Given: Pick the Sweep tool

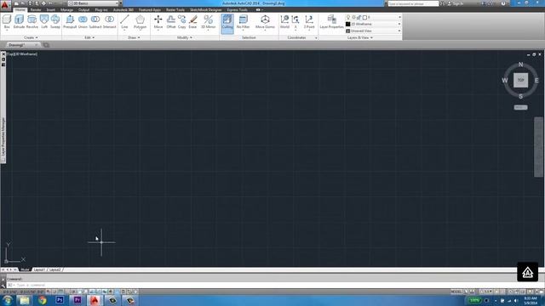Looking at the screenshot, I should point(55,21).
